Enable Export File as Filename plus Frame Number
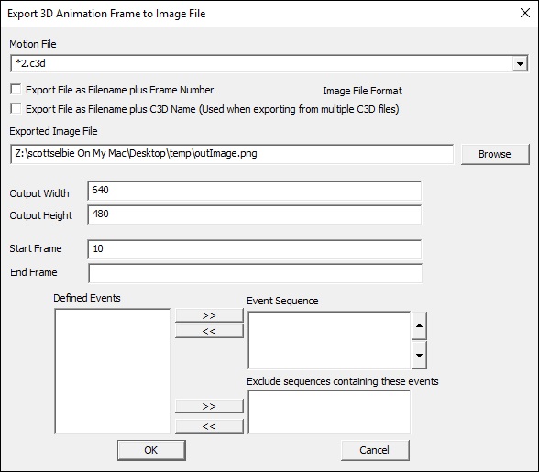 pos(16,90)
